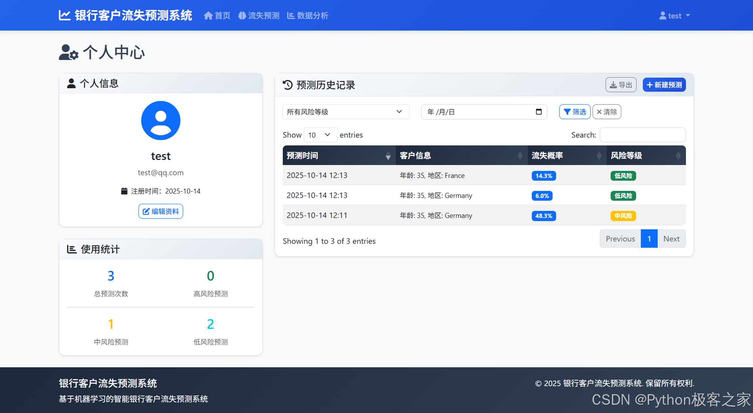This screenshot has width=753, height=413.
Task: Click the calendar icon in date field
Action: coord(538,112)
